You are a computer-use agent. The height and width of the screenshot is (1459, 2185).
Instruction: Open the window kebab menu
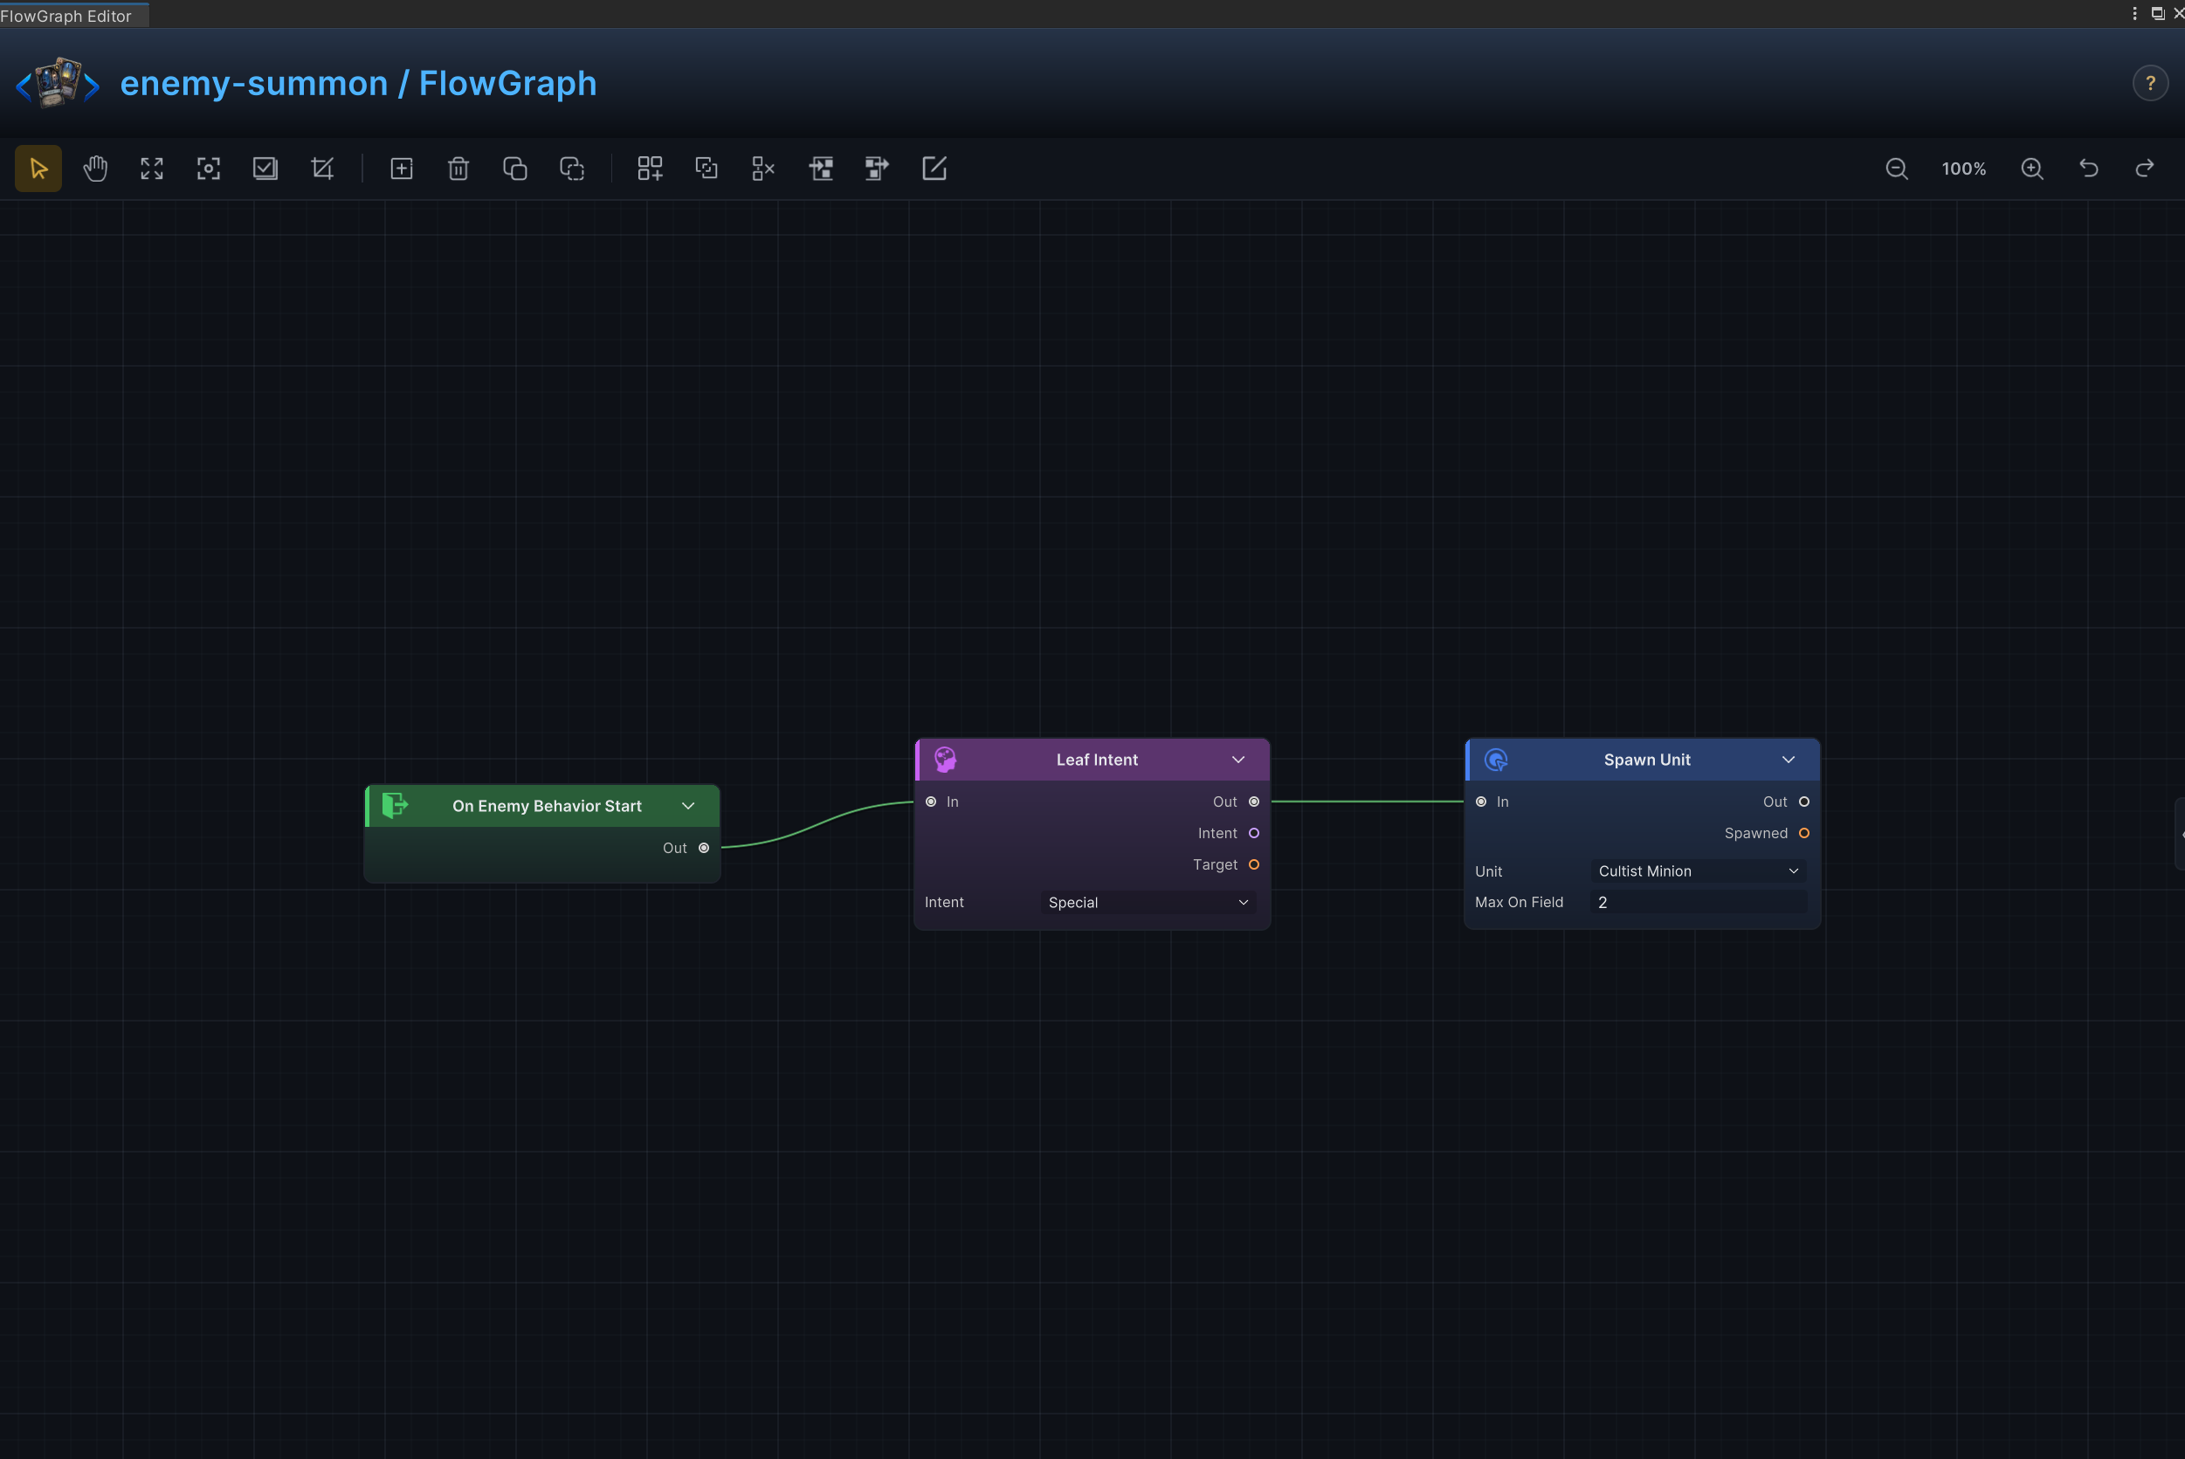click(2134, 13)
